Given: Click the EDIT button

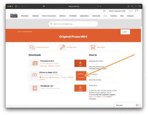Looking at the screenshot, I should (125, 32).
